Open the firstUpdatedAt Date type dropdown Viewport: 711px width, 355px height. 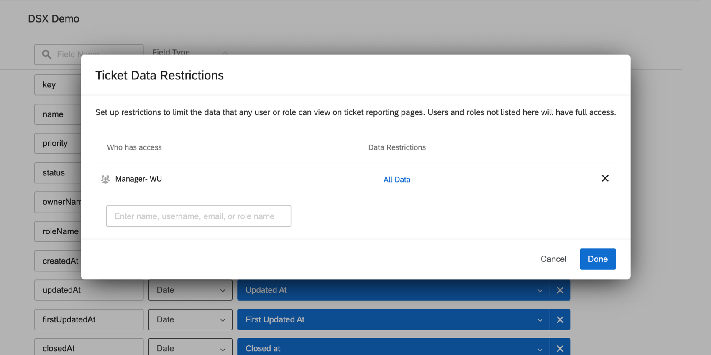pos(190,320)
